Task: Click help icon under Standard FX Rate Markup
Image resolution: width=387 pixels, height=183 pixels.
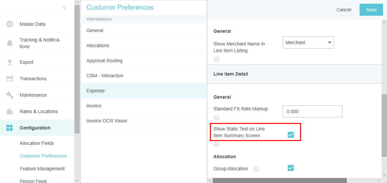Action: [x=216, y=117]
